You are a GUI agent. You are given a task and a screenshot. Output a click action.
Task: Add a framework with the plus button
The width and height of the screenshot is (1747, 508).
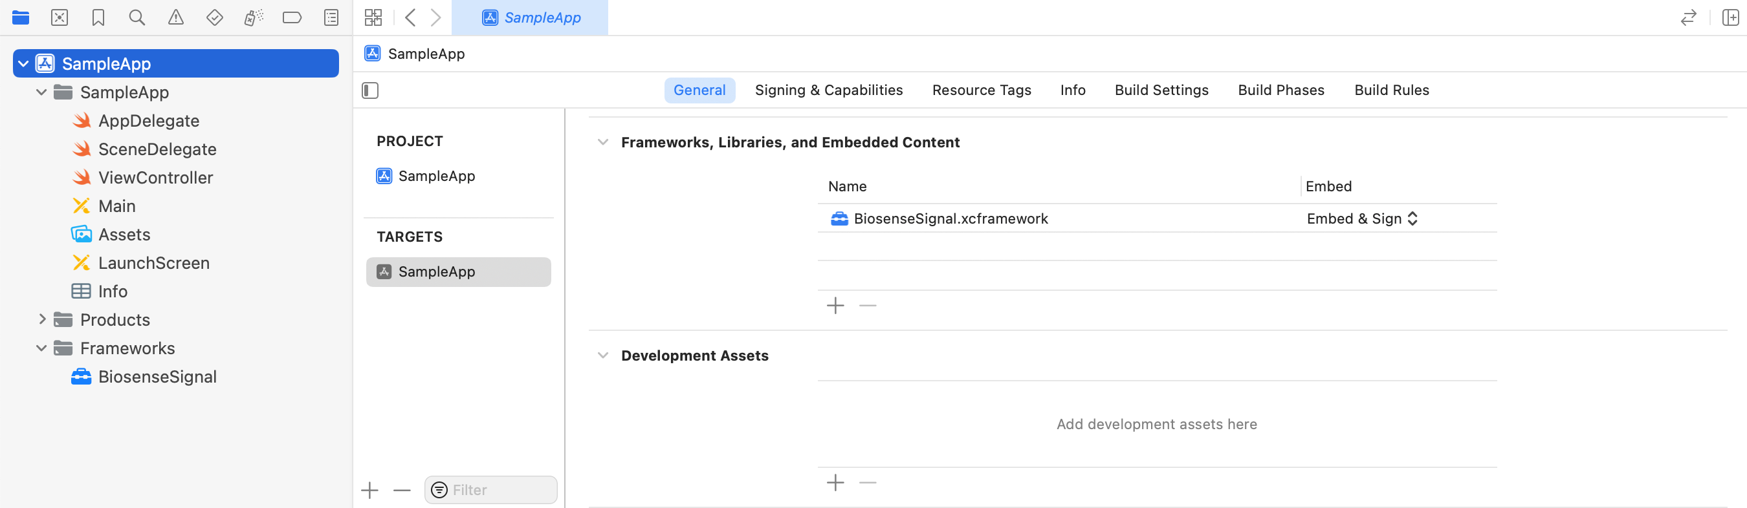(835, 306)
